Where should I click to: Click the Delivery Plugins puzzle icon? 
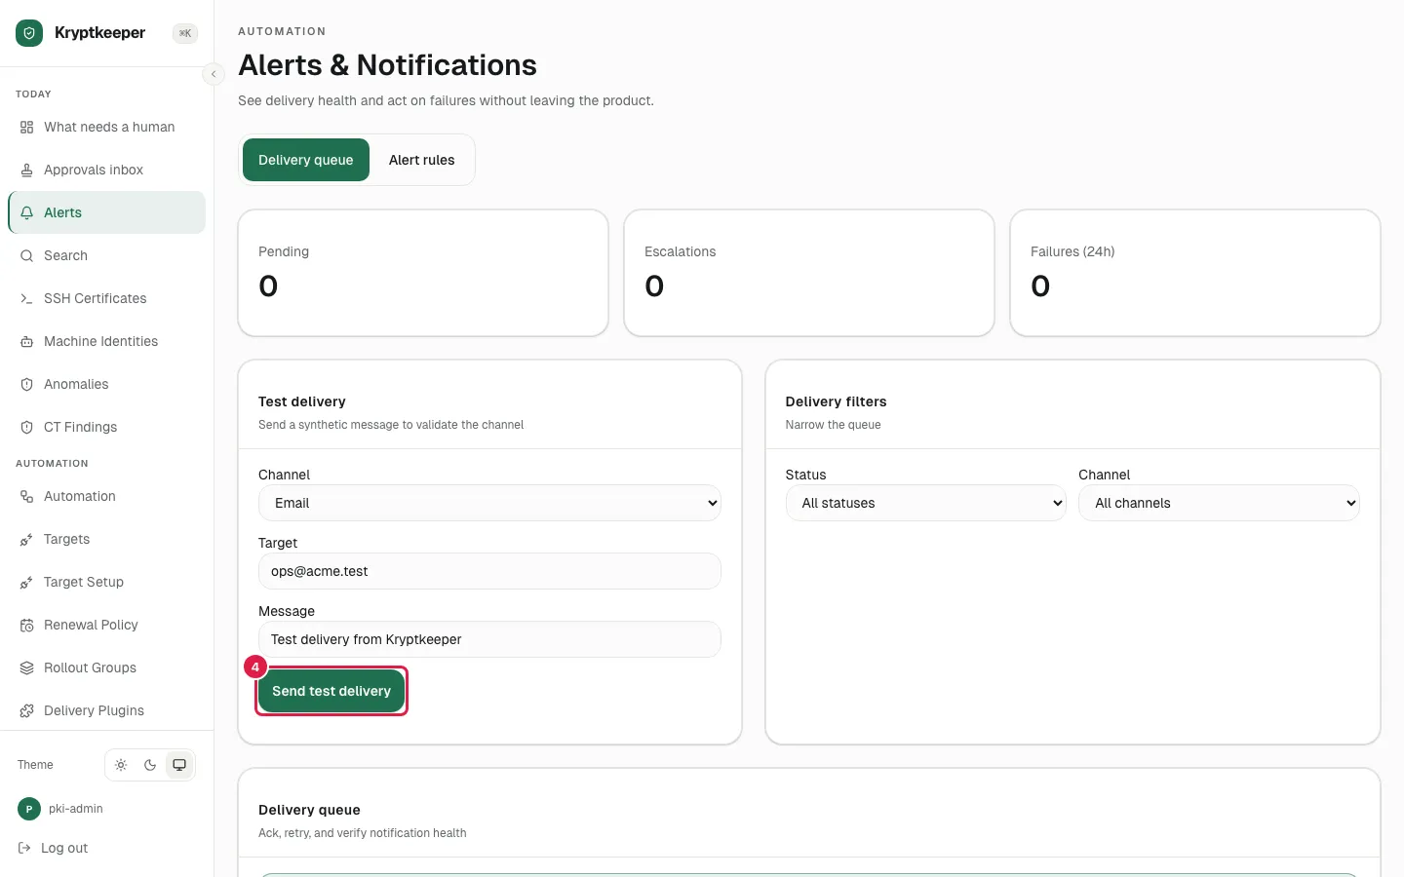(27, 711)
